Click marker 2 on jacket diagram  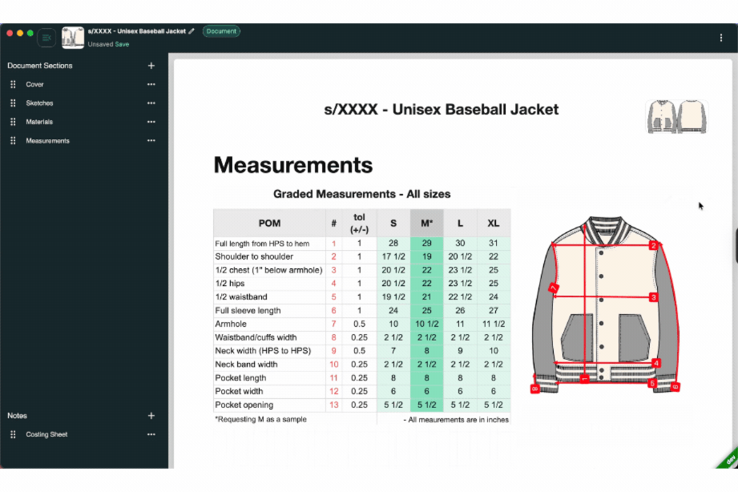[653, 246]
